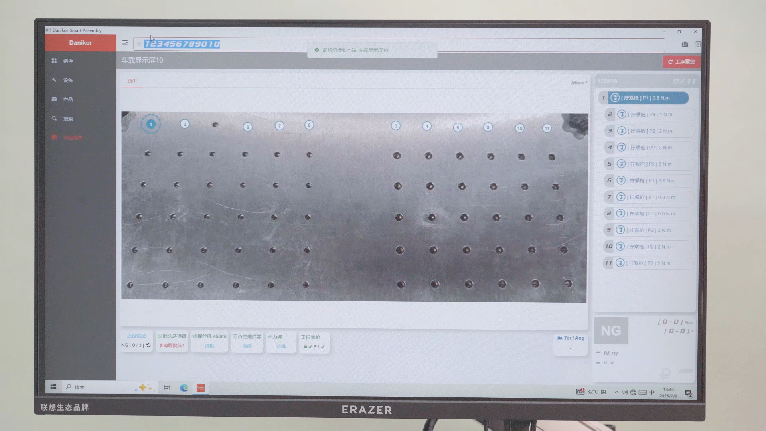Open the 批头选择器 status card
The height and width of the screenshot is (431, 766).
172,341
